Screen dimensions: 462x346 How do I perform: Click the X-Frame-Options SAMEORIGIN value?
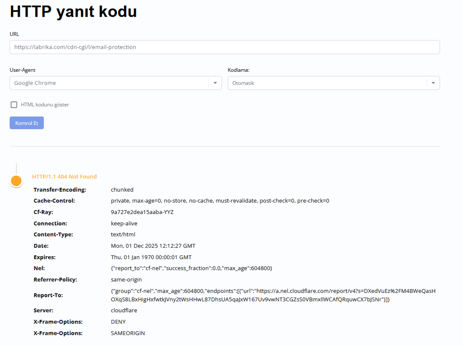pyautogui.click(x=128, y=333)
